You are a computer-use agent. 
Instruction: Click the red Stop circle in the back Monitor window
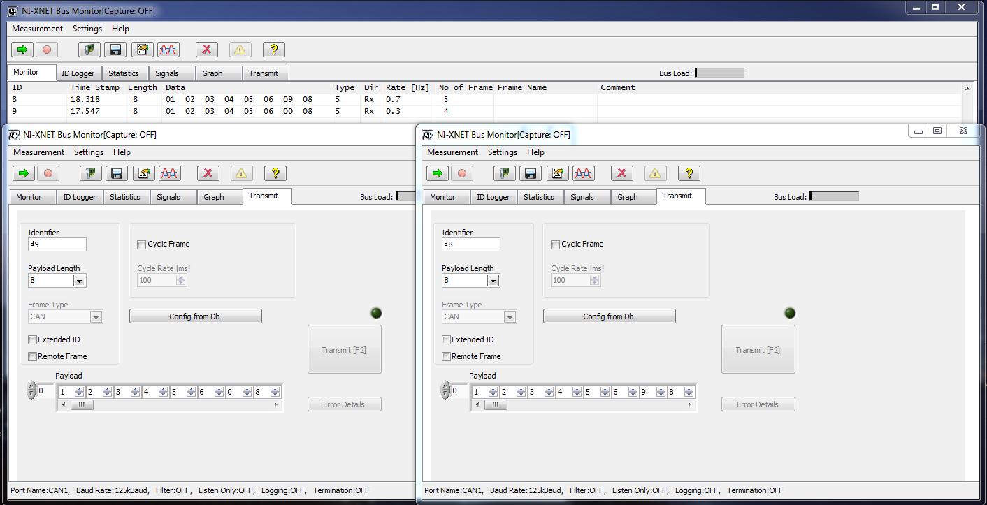coord(47,50)
